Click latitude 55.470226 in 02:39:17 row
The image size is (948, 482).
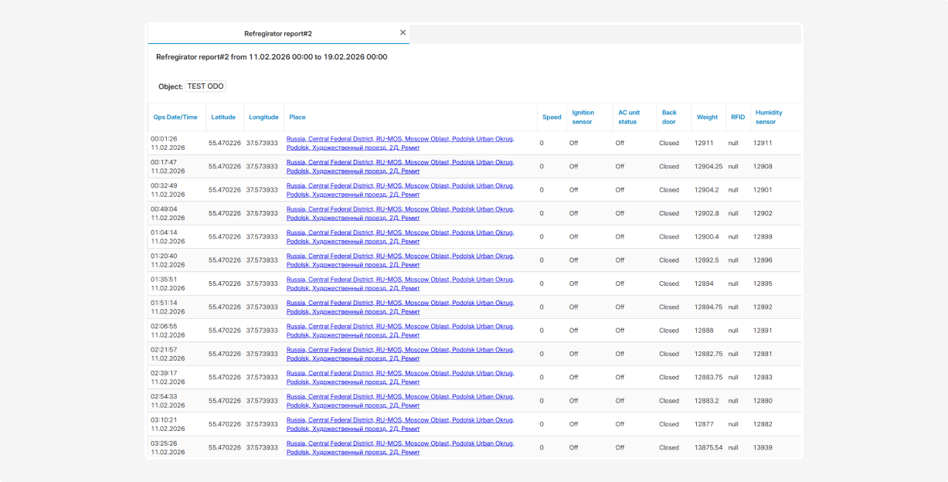225,378
